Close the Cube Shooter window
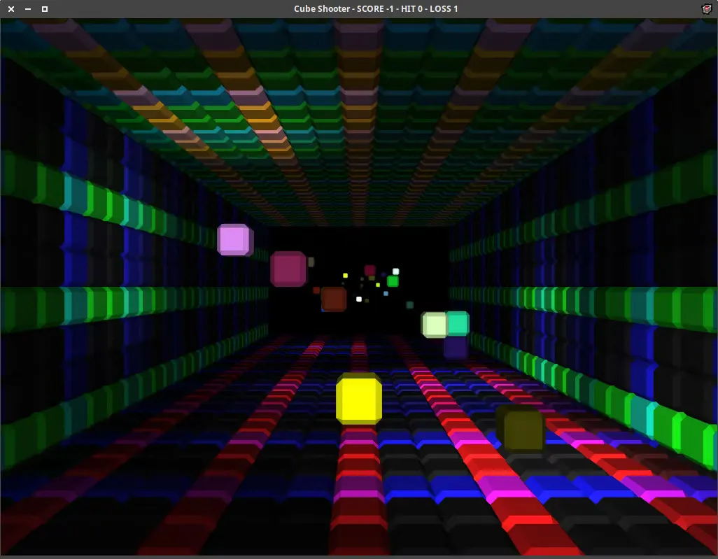718x559 pixels. (x=11, y=8)
